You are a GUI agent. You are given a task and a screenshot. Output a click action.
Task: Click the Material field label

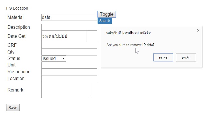(x=15, y=17)
